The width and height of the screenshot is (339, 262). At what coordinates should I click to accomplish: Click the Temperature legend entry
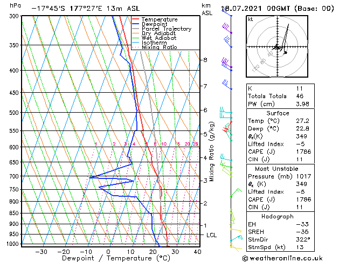click(160, 19)
